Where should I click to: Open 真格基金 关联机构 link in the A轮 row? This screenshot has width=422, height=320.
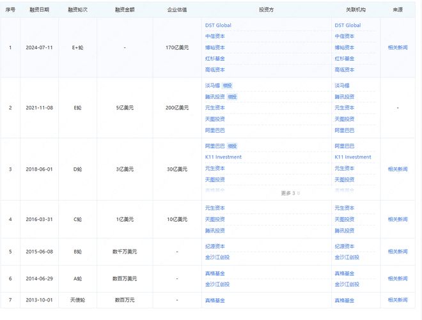click(x=344, y=273)
